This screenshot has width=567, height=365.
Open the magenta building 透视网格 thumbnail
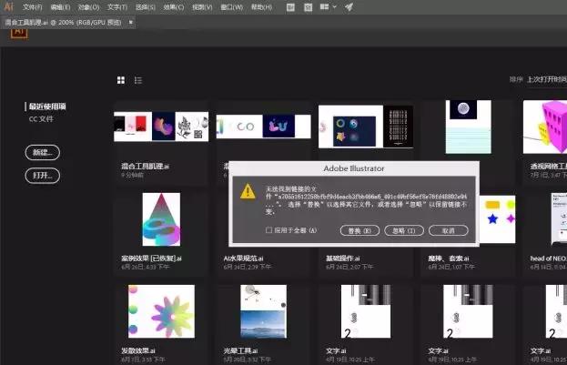point(545,127)
